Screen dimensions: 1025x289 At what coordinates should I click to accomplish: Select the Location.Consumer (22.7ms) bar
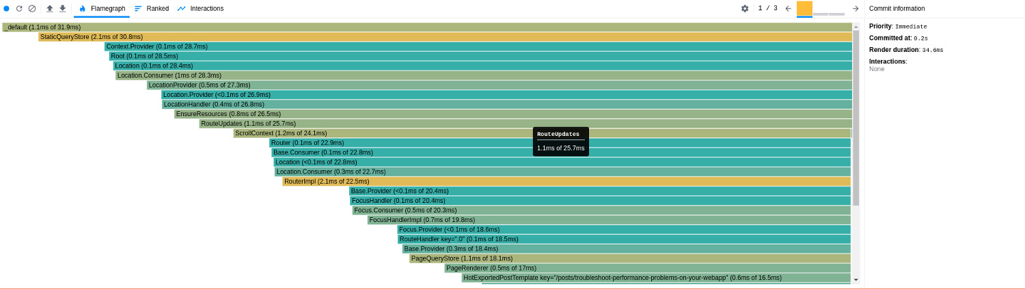[562, 171]
